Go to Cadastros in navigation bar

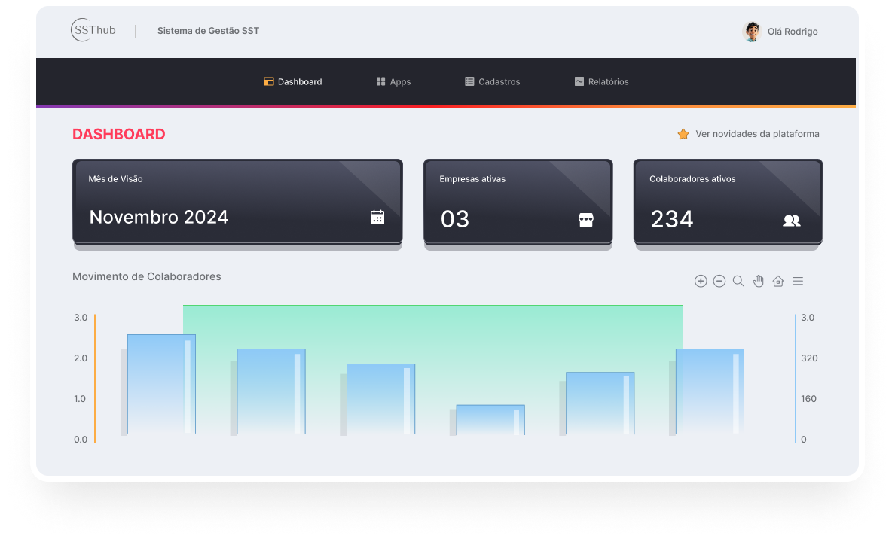(x=492, y=81)
